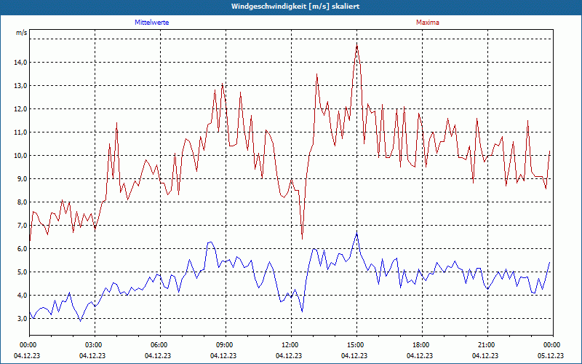
Task: Click the red Maxima legend label
Action: tap(427, 23)
